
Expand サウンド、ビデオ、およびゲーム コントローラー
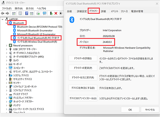(x=6, y=72)
